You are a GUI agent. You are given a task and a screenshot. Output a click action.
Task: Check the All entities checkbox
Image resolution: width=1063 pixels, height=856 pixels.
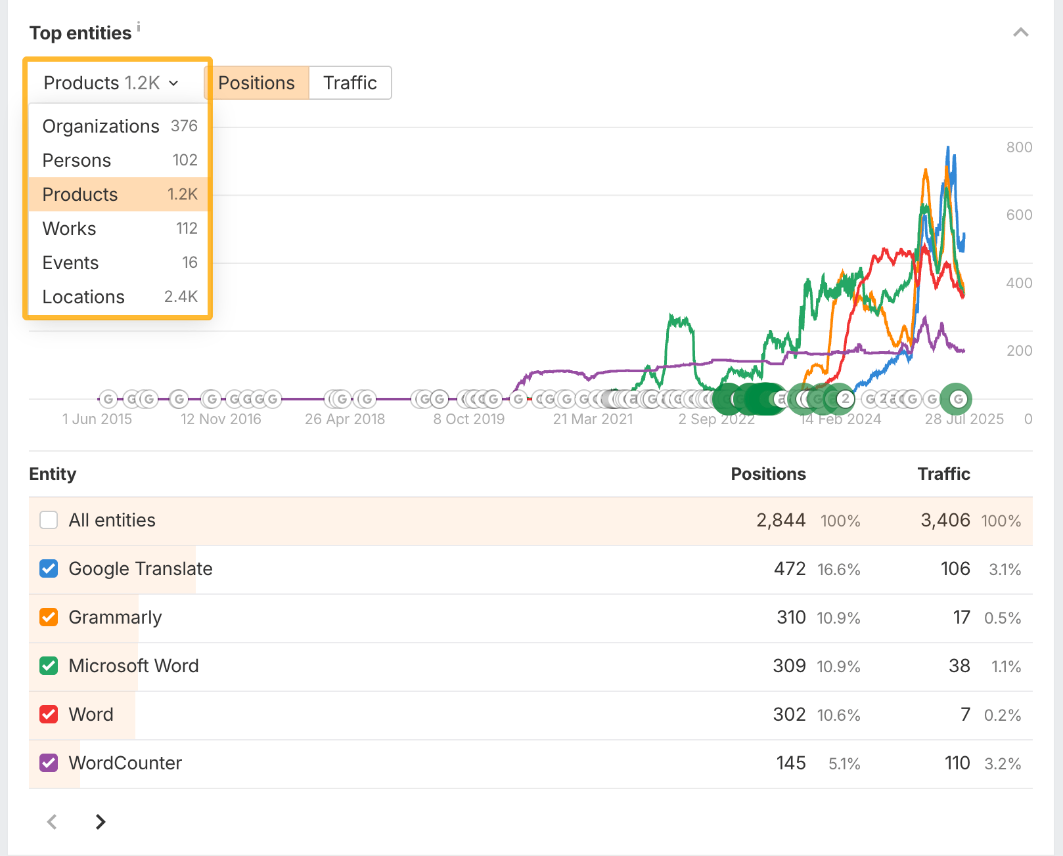(49, 520)
